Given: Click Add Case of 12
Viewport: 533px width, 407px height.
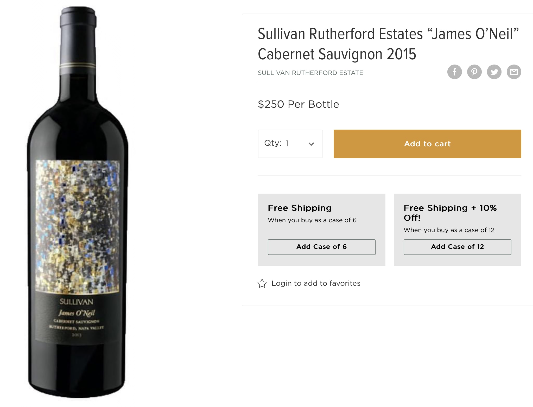Looking at the screenshot, I should tap(457, 247).
